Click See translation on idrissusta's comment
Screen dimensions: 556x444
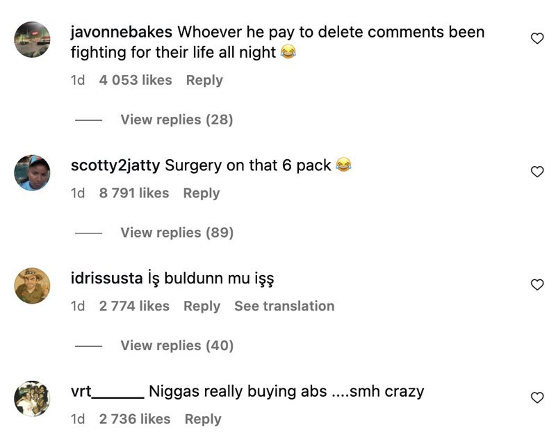click(x=284, y=306)
